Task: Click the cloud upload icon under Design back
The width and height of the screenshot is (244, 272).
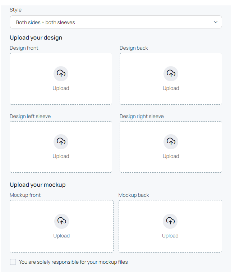Action: click(171, 73)
